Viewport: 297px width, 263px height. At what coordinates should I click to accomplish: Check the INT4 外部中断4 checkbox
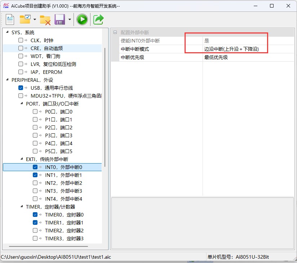pyautogui.click(x=35, y=199)
